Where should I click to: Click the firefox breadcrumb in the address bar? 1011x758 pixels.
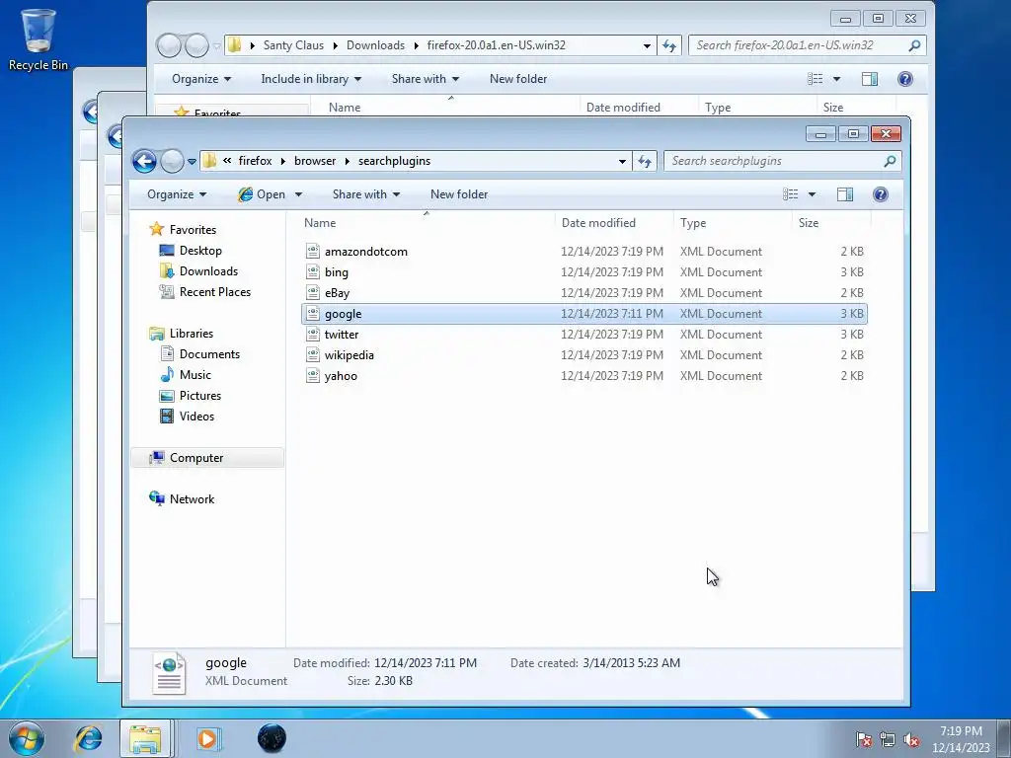click(x=255, y=161)
